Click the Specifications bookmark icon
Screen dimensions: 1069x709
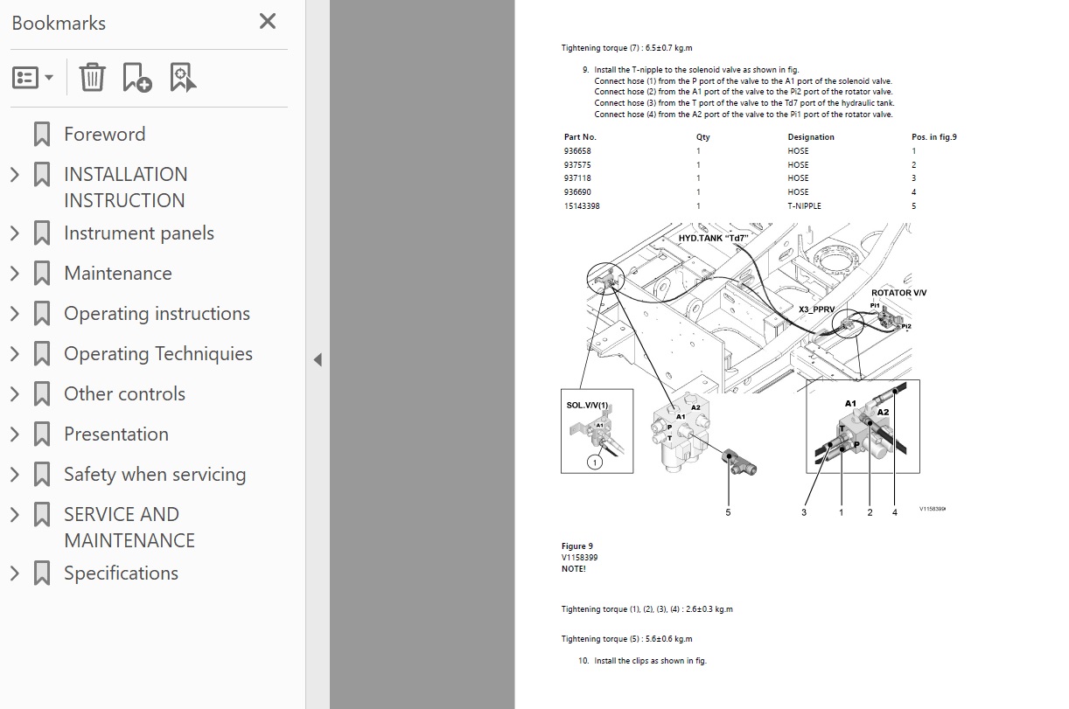pyautogui.click(x=41, y=573)
